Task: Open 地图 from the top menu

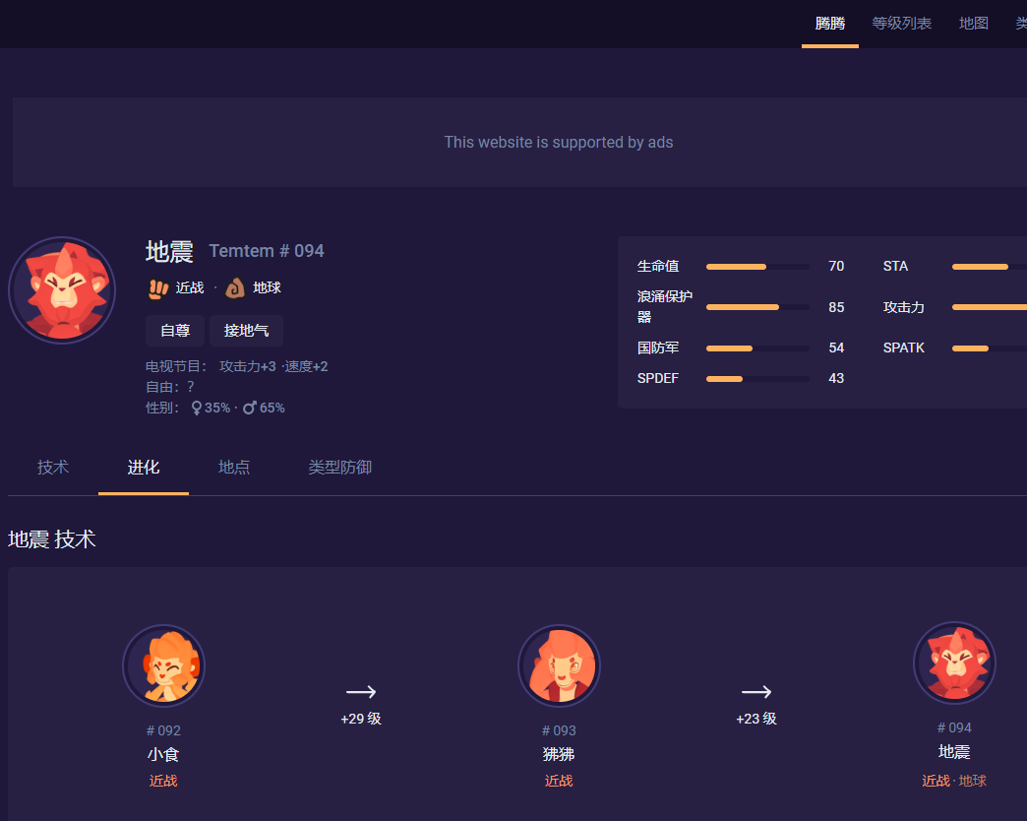Action: (x=973, y=23)
